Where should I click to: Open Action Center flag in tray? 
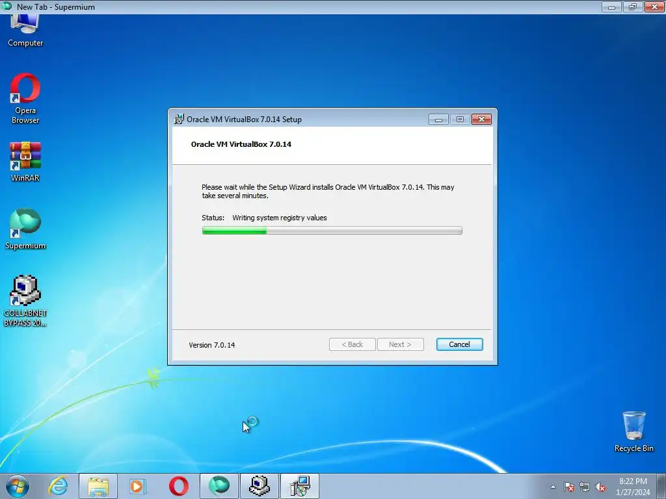[568, 487]
